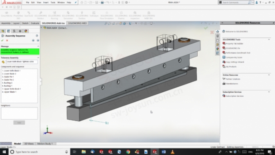
Task: Collapse the Online Resources group
Action: click(269, 75)
